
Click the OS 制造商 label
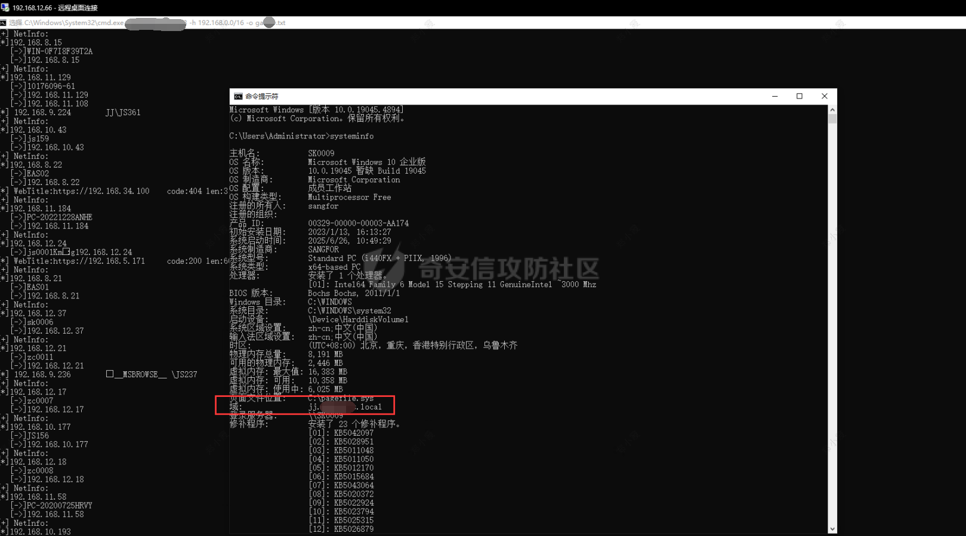coord(251,180)
